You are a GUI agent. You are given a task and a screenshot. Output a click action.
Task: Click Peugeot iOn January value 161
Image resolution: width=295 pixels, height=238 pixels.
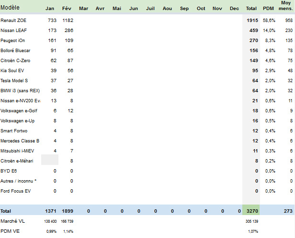[52, 41]
